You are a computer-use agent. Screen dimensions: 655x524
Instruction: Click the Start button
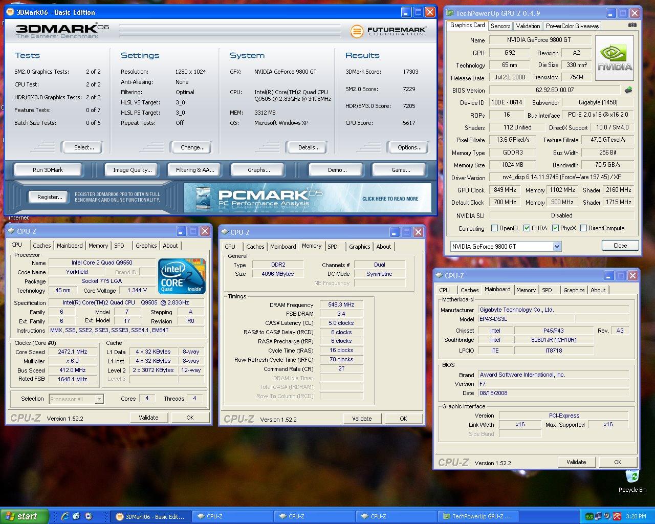25,516
